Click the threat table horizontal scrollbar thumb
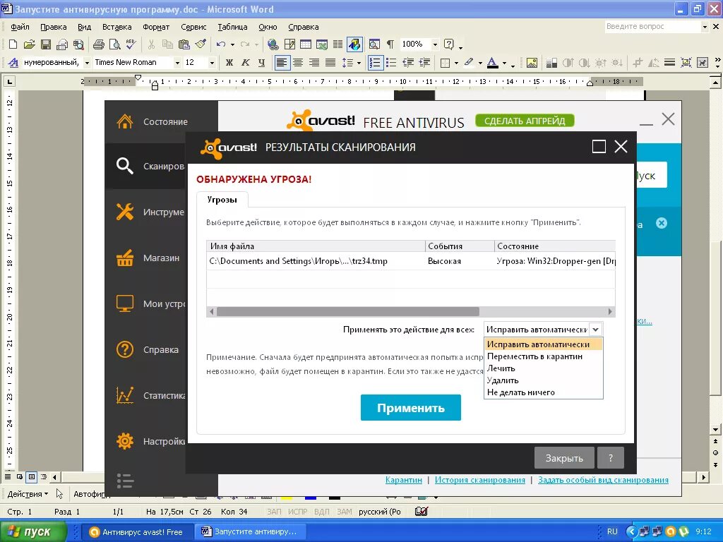723x542 pixels. [x=347, y=311]
